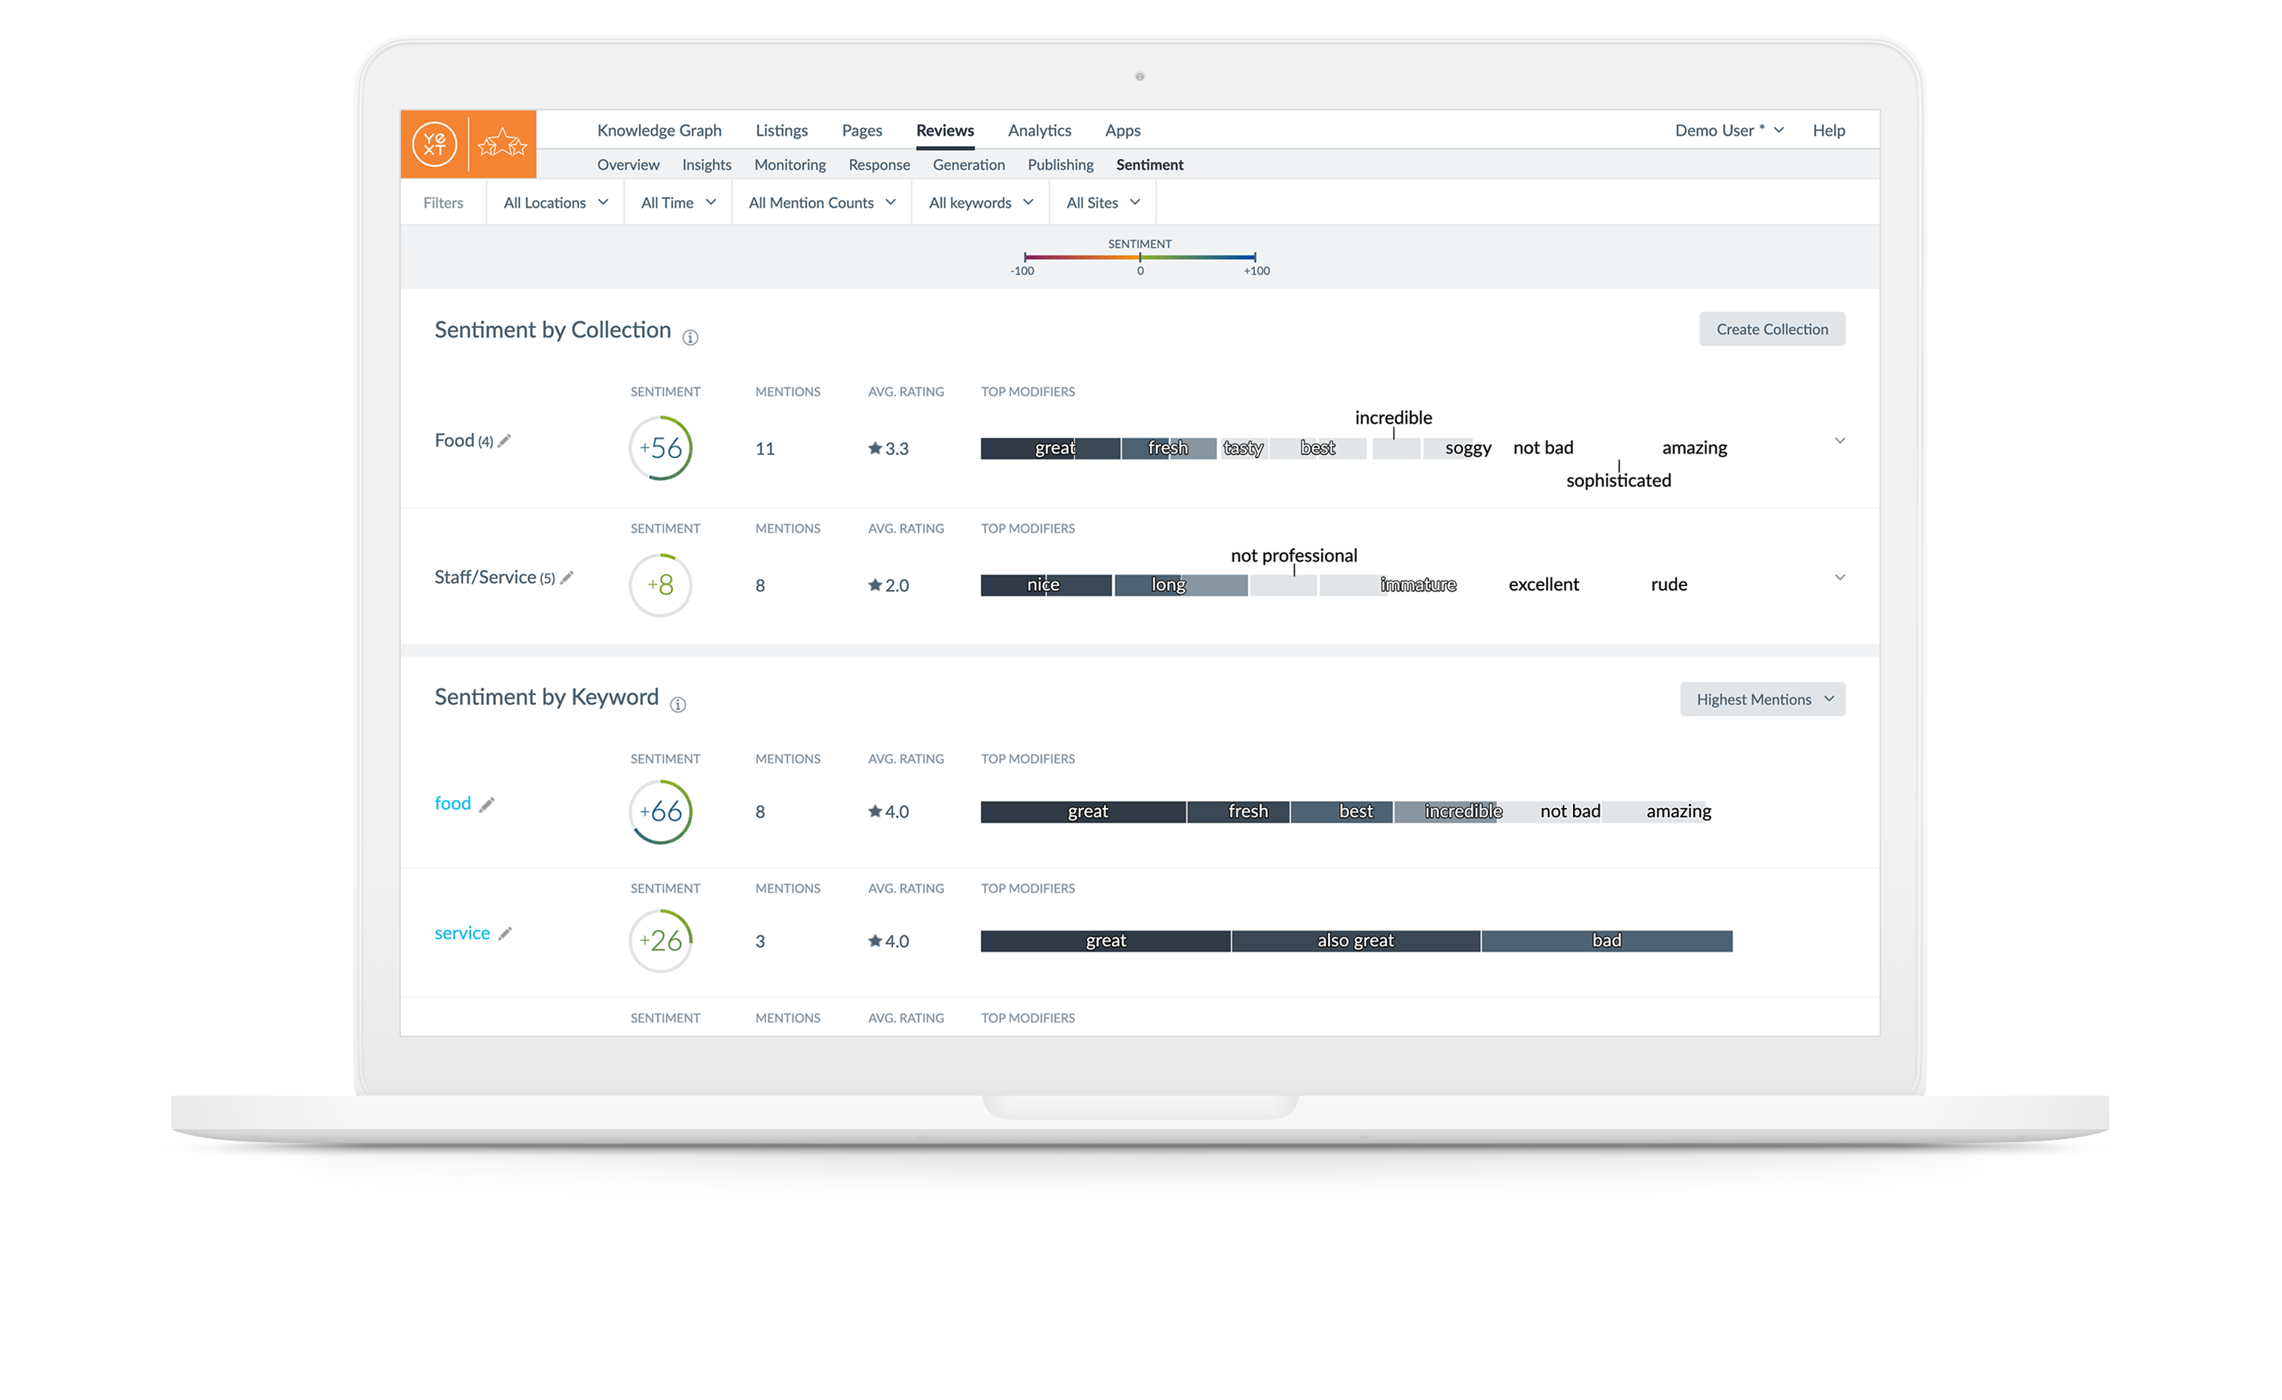The height and width of the screenshot is (1400, 2282).
Task: Click the 'great' modifier bar for service
Action: pos(1106,941)
